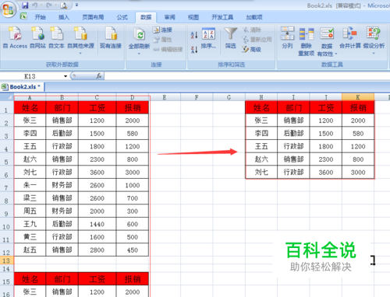The height and width of the screenshot is (297, 390).
Task: Open the 公式 ribbon tab
Action: pyautogui.click(x=122, y=17)
